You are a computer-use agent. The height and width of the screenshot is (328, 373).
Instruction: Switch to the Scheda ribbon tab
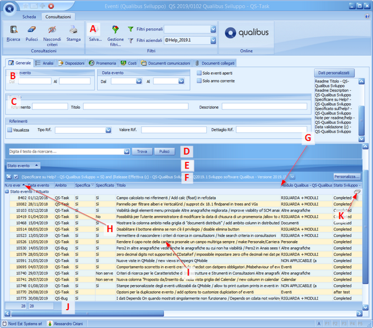click(x=29, y=17)
